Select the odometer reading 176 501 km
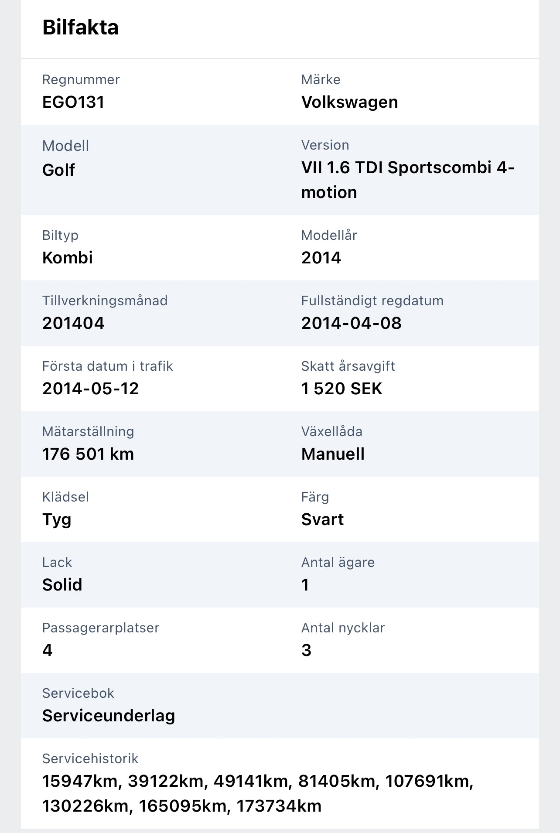560x833 pixels. point(88,454)
